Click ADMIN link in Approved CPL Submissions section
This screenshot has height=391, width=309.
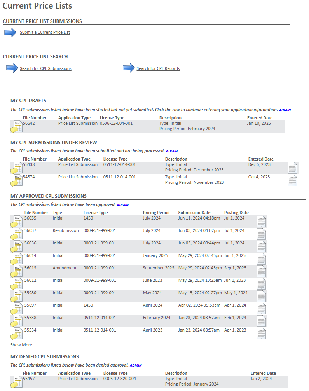[123, 205]
